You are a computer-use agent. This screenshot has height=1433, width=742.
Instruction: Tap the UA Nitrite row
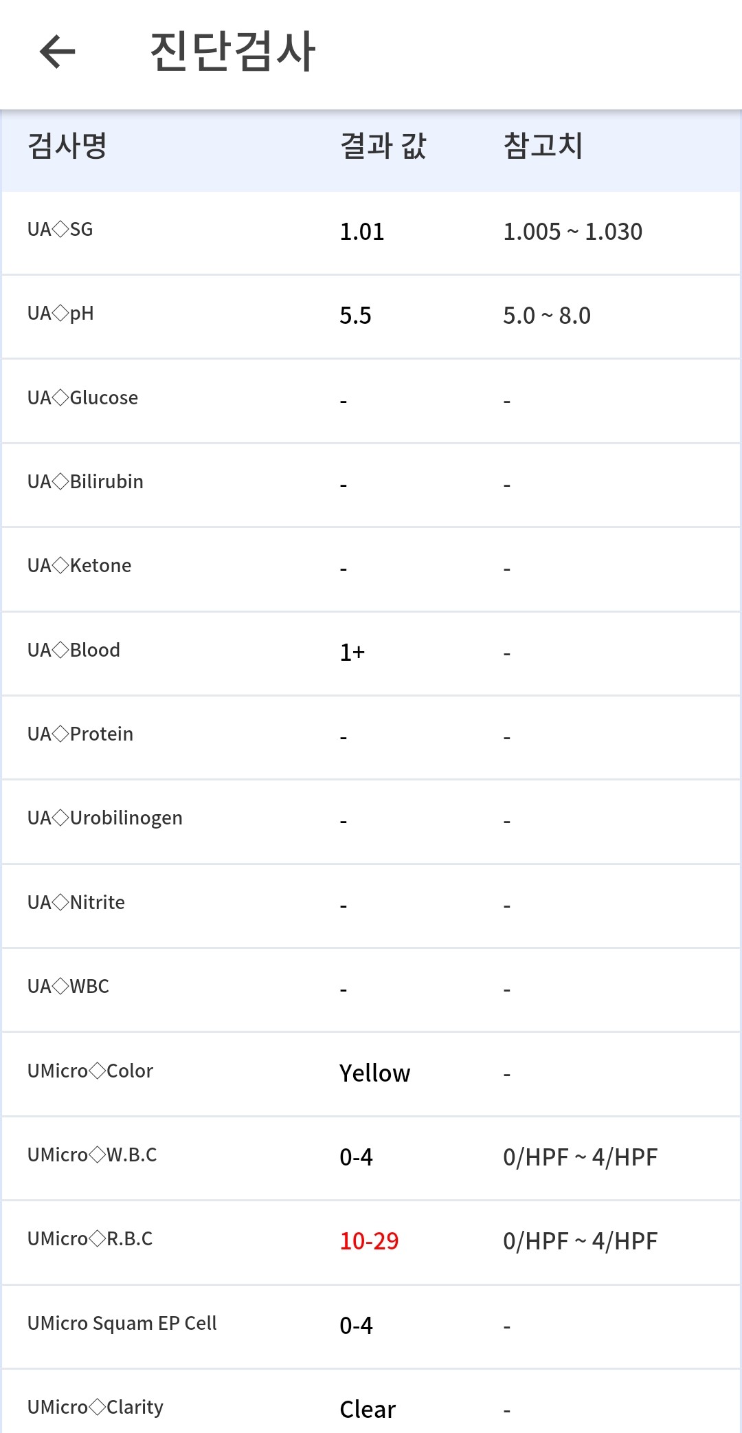(371, 906)
